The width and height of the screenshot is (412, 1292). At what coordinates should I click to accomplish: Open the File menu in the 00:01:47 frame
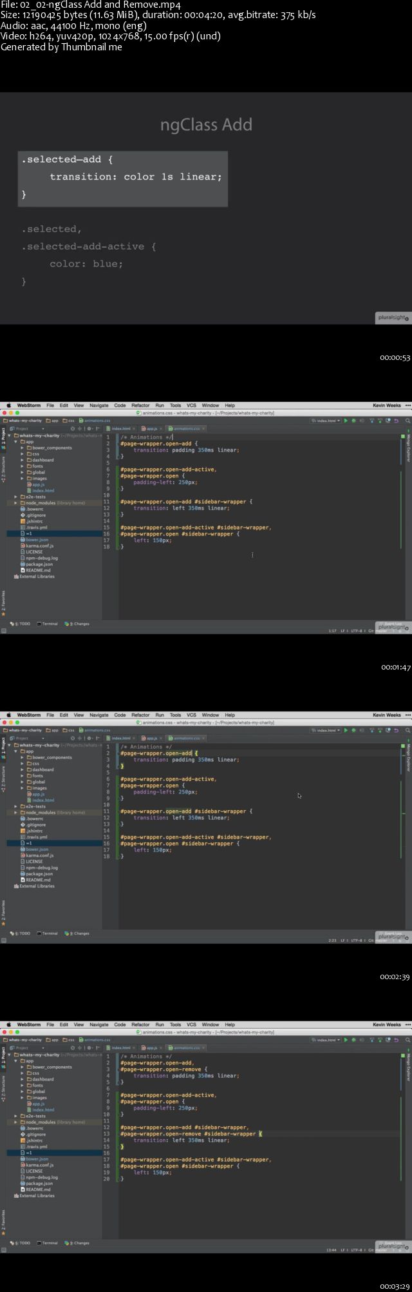tap(50, 406)
